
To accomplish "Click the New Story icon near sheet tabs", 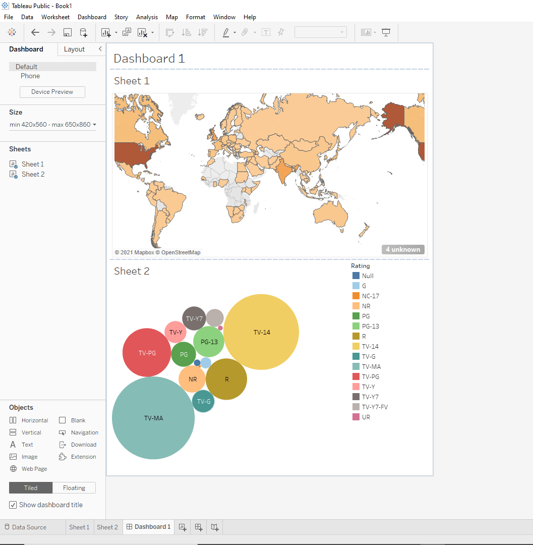I will [x=214, y=527].
